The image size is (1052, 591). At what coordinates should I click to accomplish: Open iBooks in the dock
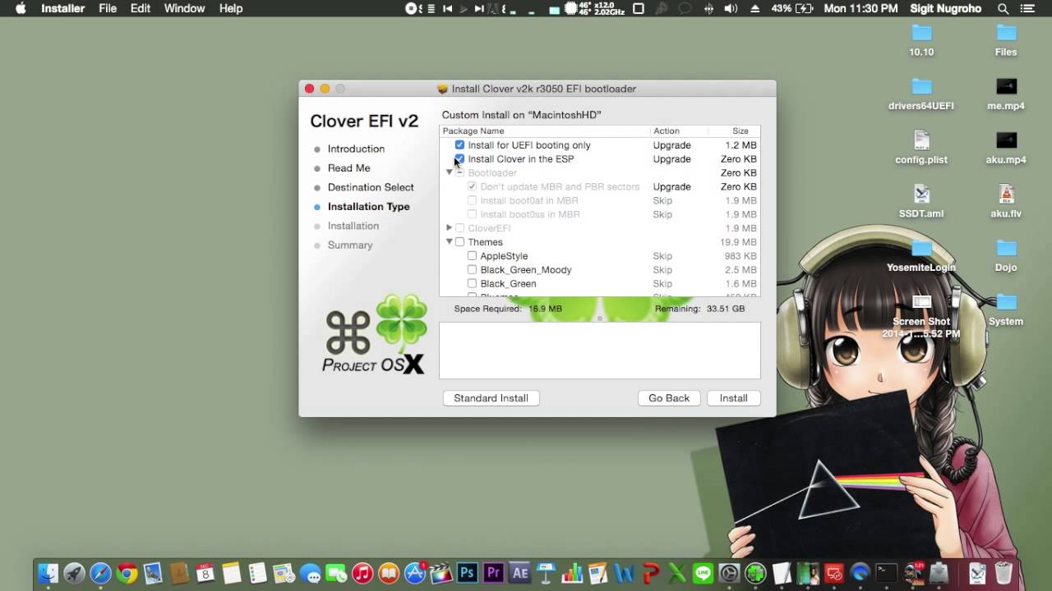pos(389,573)
